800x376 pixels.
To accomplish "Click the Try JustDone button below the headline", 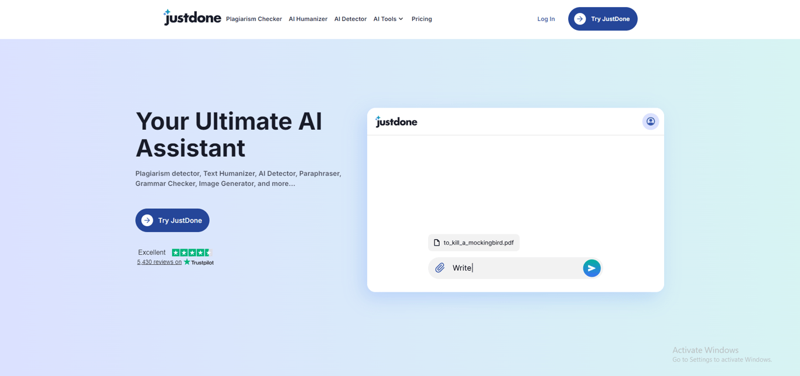I will (x=172, y=220).
